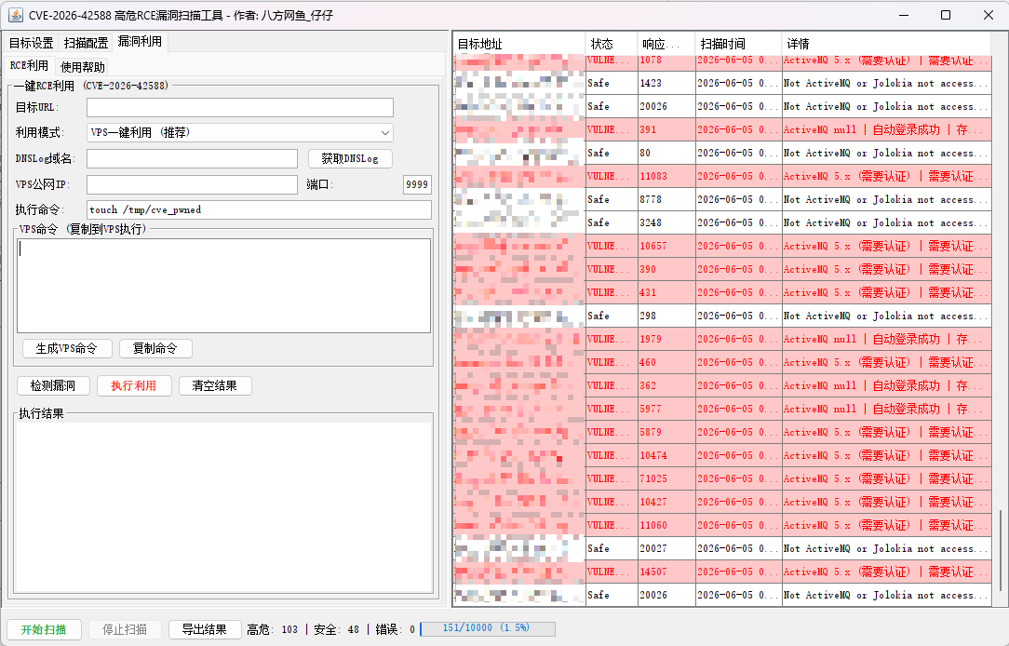The width and height of the screenshot is (1009, 646).
Task: Select the Safe row with response 3248
Action: coord(722,222)
